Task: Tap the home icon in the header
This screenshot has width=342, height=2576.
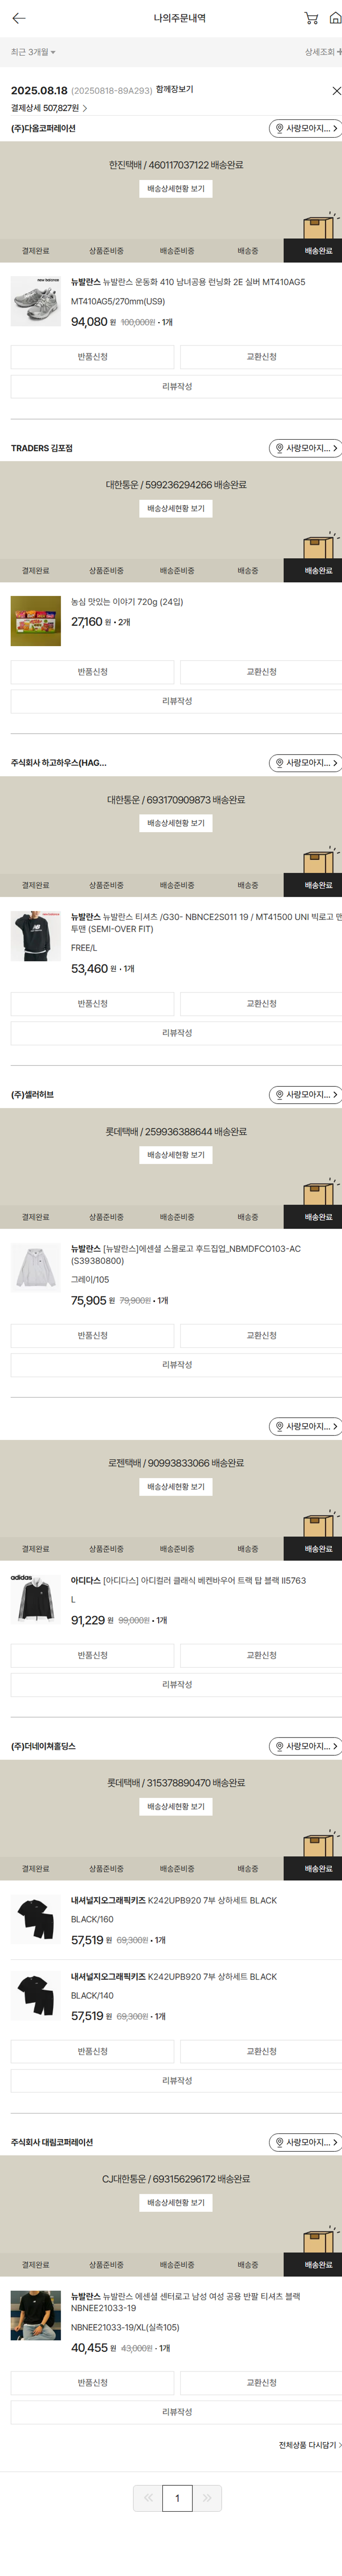Action: pyautogui.click(x=335, y=18)
